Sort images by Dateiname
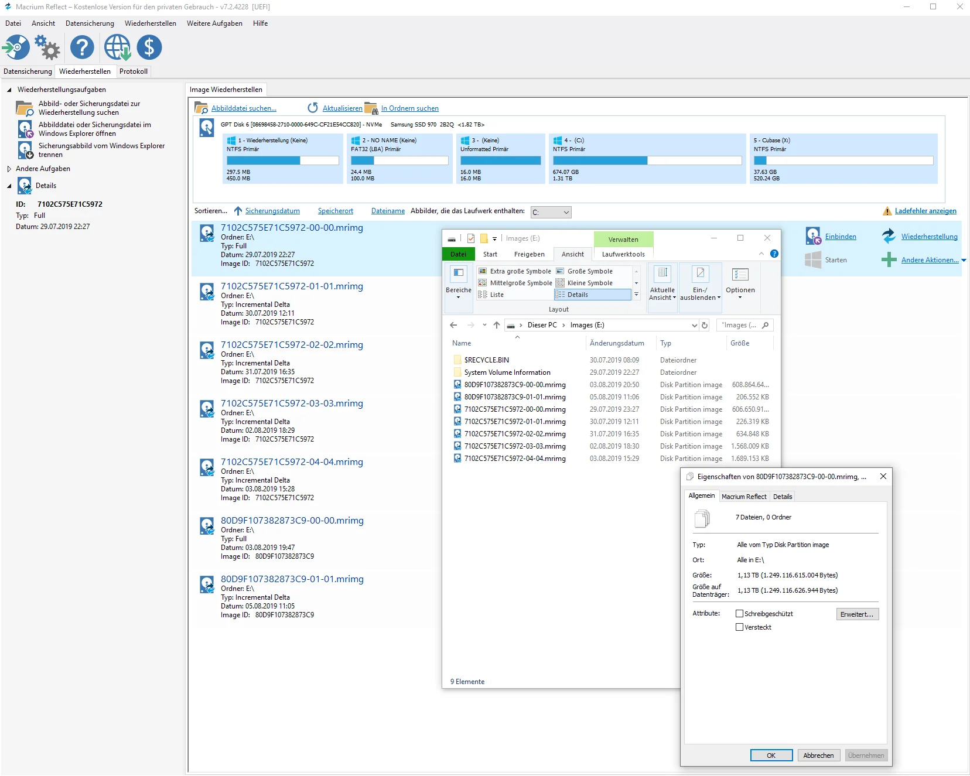The width and height of the screenshot is (970, 776). [388, 211]
